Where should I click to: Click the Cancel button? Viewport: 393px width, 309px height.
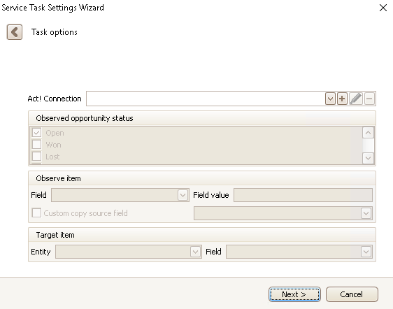point(352,294)
